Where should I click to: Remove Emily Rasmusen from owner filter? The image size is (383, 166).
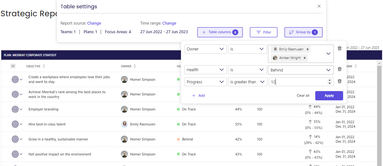307,49
